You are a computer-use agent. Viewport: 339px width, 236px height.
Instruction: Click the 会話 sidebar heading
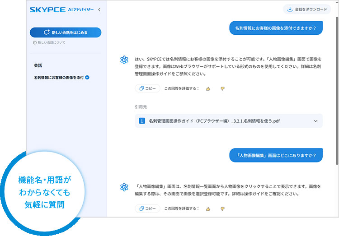click(x=38, y=65)
